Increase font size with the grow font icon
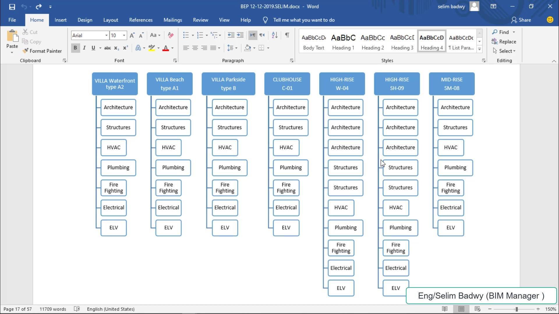 (x=132, y=35)
